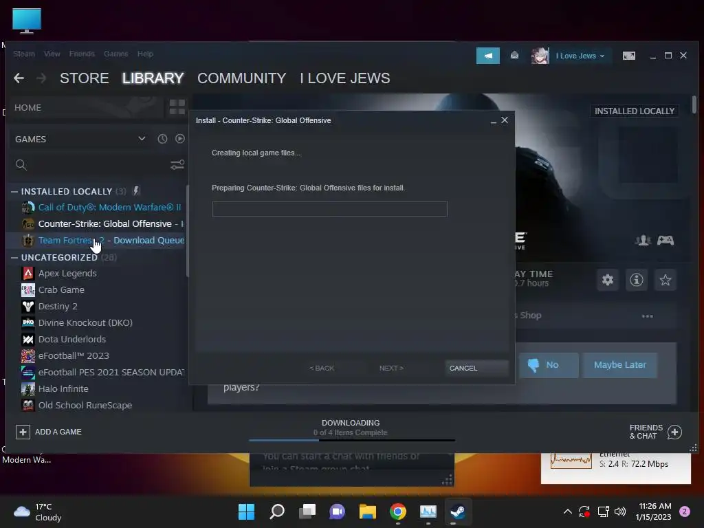Click the ready-to-play filter icon
The width and height of the screenshot is (704, 528).
(x=180, y=139)
